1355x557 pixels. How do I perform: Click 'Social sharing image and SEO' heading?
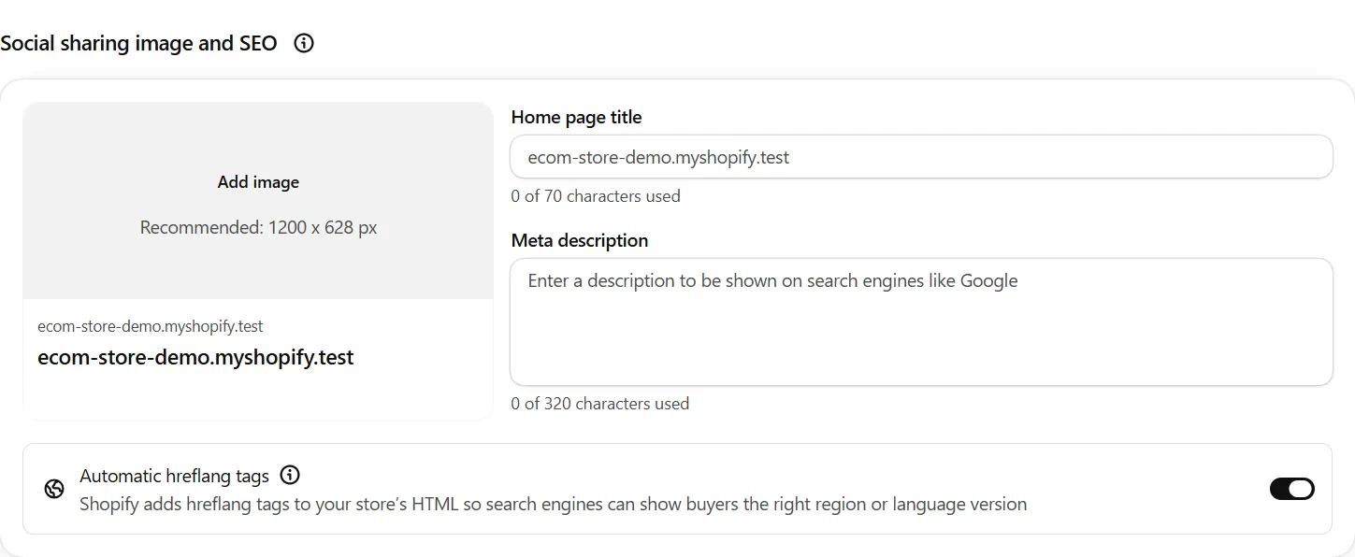click(x=139, y=43)
